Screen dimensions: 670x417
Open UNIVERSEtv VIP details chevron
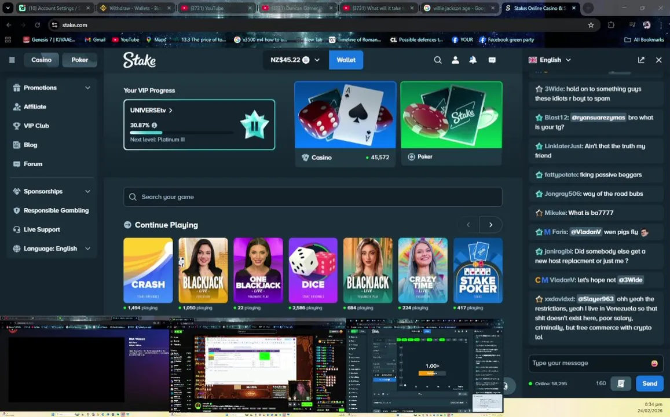pyautogui.click(x=170, y=110)
